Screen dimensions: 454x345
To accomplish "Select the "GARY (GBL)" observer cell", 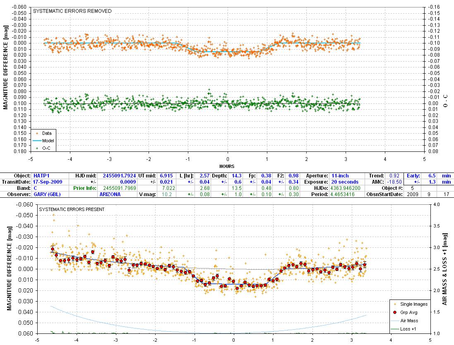I will 47,194.
